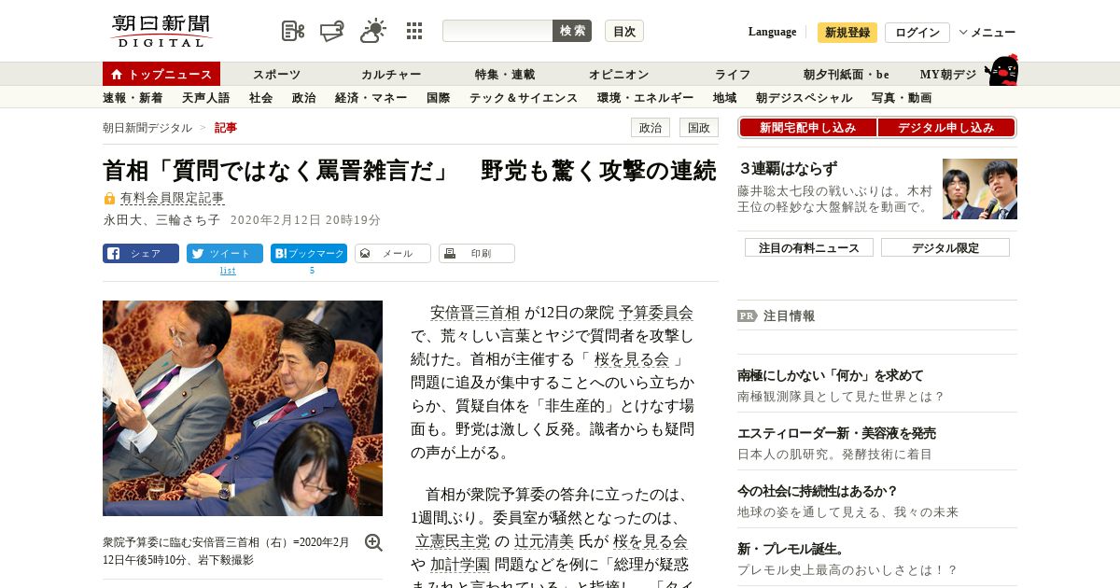Open the MY朝デジ tab
Image resolution: width=1120 pixels, height=588 pixels.
tap(948, 74)
